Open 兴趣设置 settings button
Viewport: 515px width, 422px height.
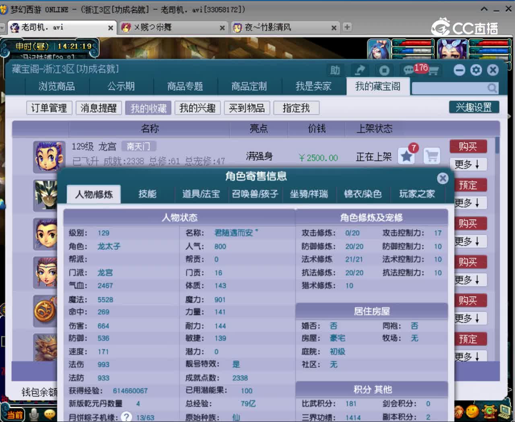tap(474, 107)
